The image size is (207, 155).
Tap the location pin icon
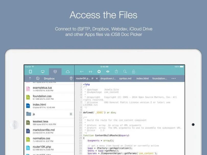(x=71, y=78)
